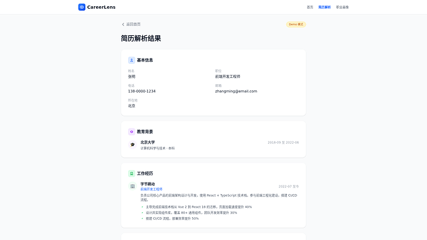Click the 教育背景 section title

click(x=145, y=132)
